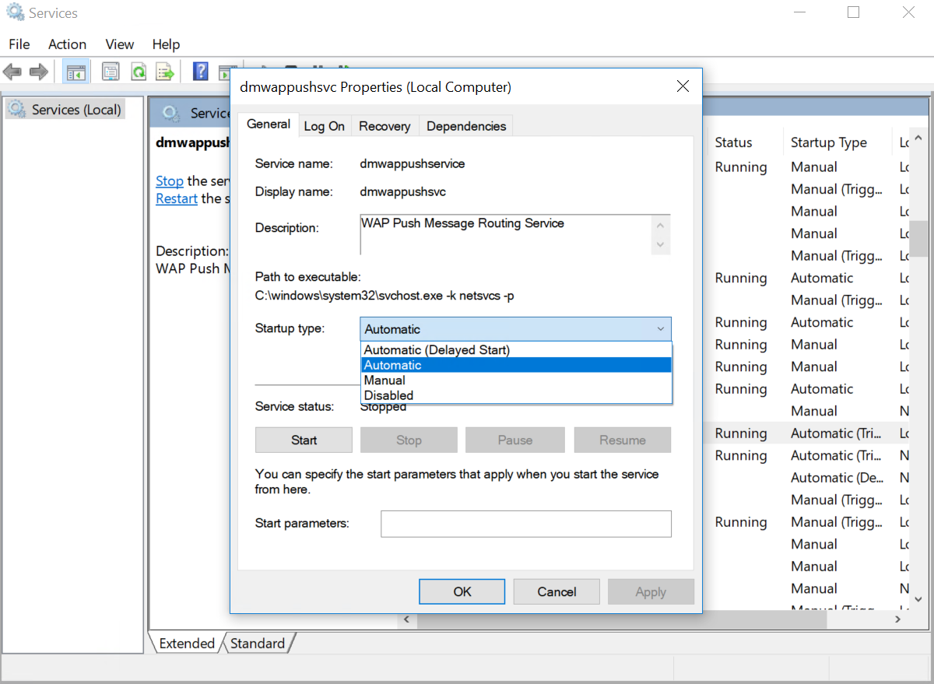
Task: Click the Back arrow in toolbar
Action: click(x=12, y=72)
